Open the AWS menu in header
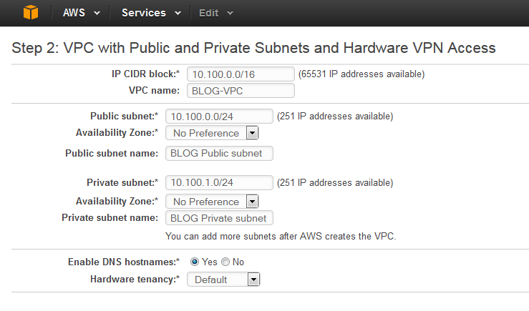 [x=82, y=13]
